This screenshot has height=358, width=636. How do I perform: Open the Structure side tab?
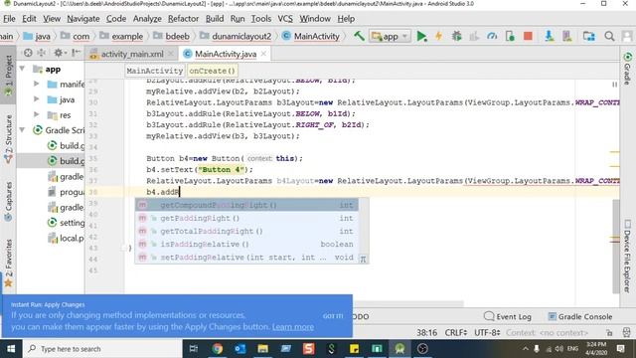point(8,139)
